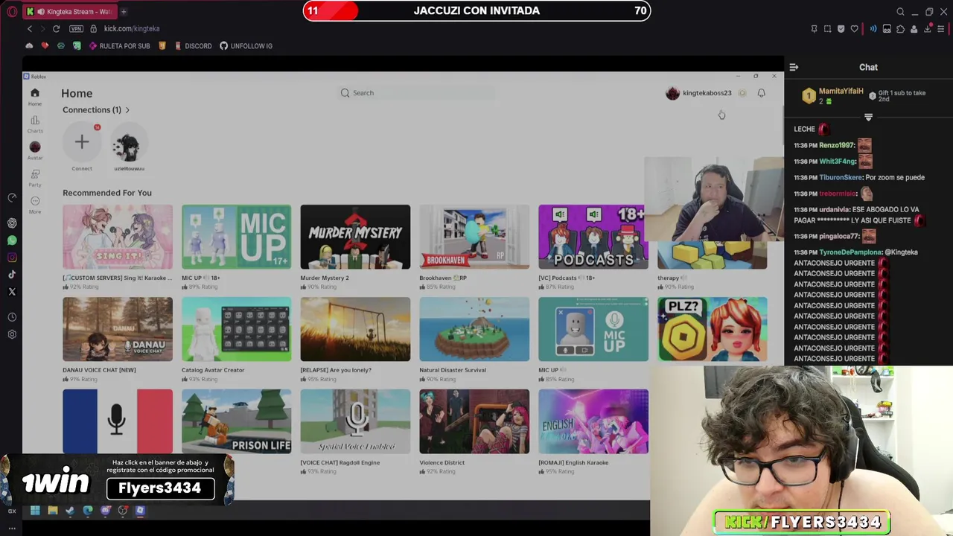
Task: Open the RULETA POR SUB bookmark
Action: pyautogui.click(x=119, y=46)
